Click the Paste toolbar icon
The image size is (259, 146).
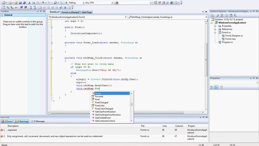38,3
